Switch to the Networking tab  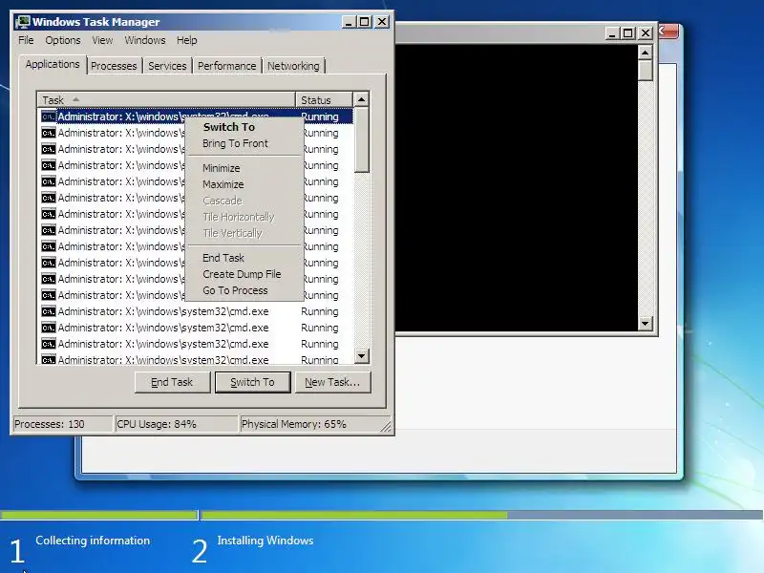pyautogui.click(x=293, y=66)
